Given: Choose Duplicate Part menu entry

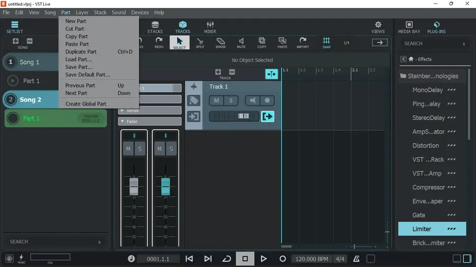Looking at the screenshot, I should (99, 52).
